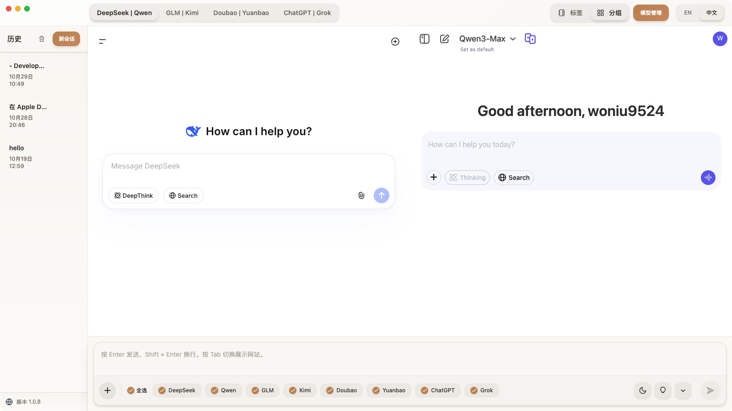Image resolution: width=732 pixels, height=411 pixels.
Task: Uncheck the DeepSeek model checkbox
Action: point(162,390)
